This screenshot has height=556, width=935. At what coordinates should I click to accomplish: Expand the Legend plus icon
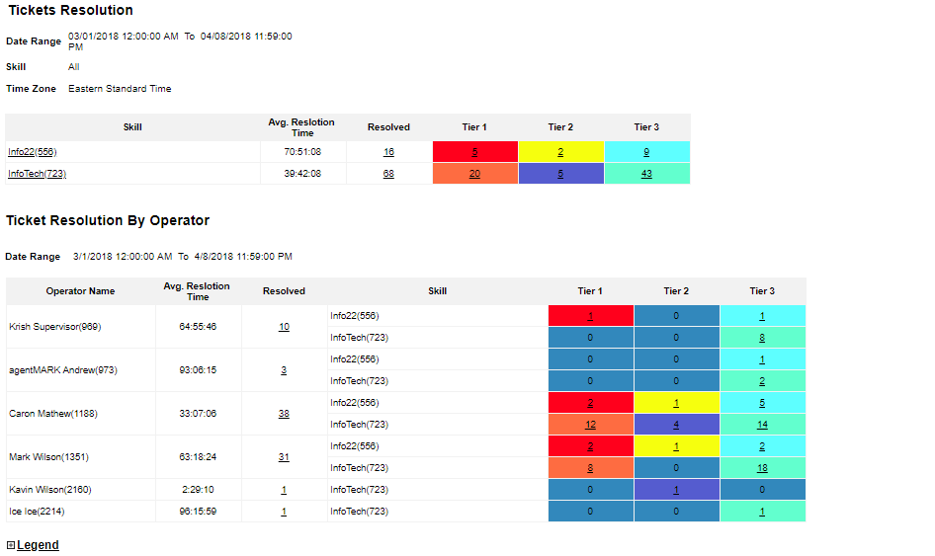pos(11,545)
